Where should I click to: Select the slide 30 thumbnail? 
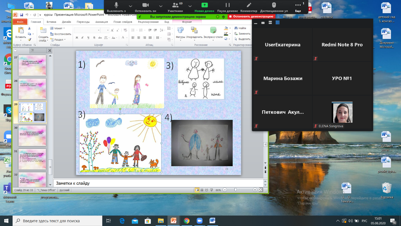tap(32, 136)
